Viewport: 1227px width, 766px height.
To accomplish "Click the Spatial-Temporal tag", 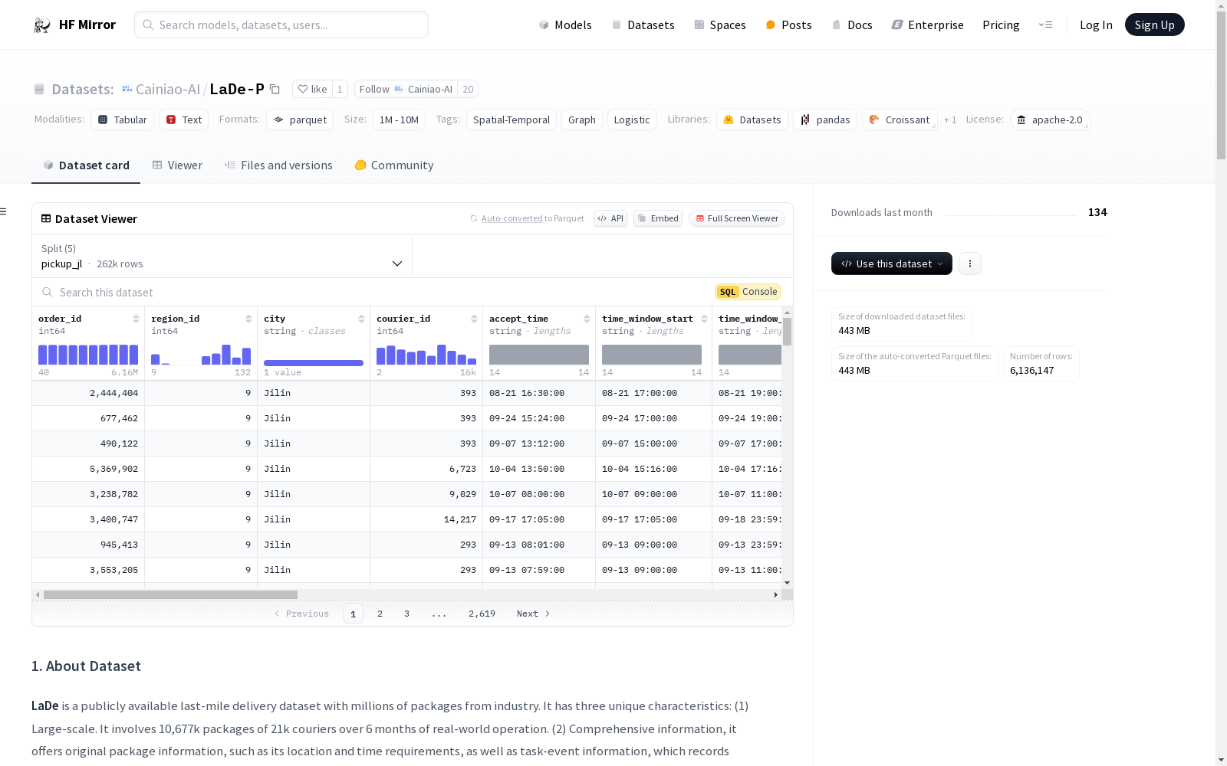I will (x=512, y=119).
